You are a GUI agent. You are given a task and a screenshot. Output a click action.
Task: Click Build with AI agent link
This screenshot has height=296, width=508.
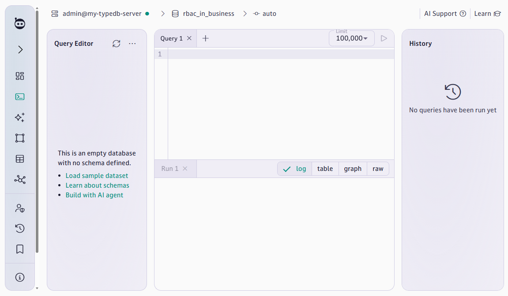[94, 195]
